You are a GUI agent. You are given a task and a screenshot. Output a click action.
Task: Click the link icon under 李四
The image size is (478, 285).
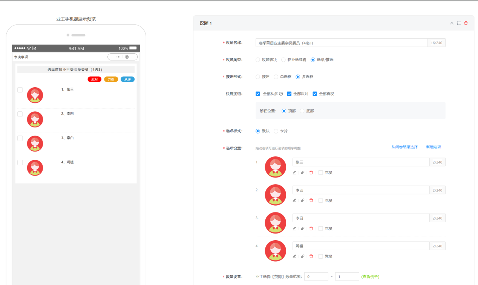303,200
